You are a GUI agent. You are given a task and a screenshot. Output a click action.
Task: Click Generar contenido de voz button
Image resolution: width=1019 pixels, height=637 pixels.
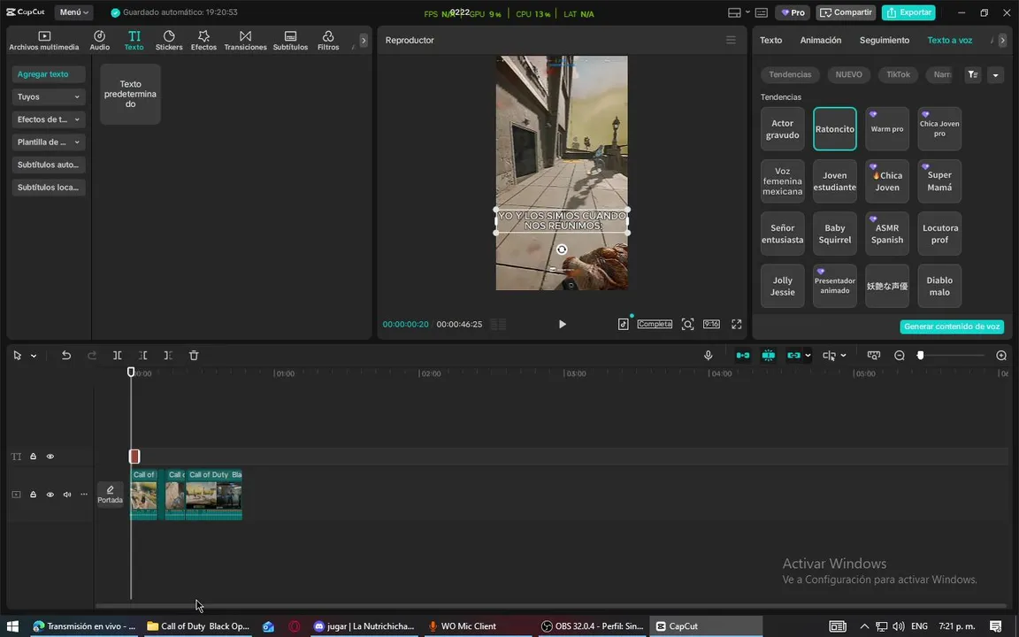[952, 326]
